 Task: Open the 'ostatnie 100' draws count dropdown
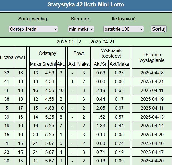tap(123, 29)
